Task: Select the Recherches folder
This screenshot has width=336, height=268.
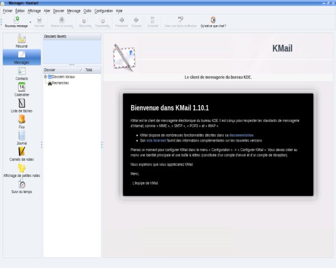Action: coord(59,83)
